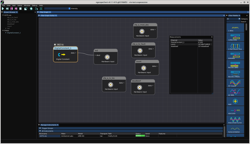Select the 128b/130b filter icon

tap(235, 37)
